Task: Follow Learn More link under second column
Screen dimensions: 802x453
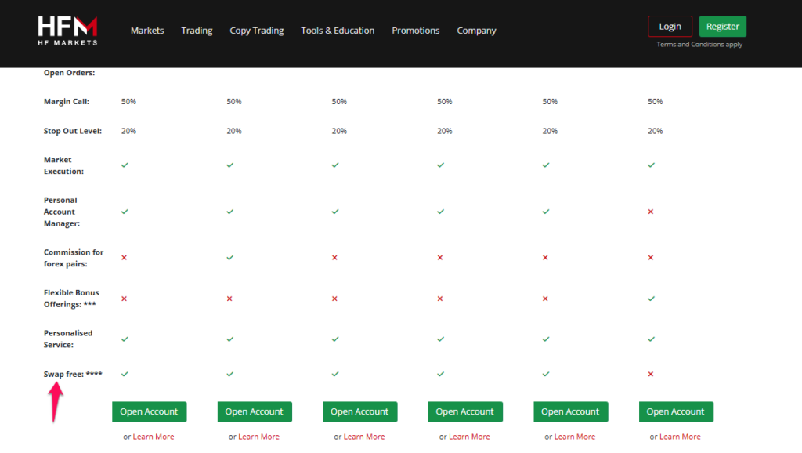Action: [258, 437]
